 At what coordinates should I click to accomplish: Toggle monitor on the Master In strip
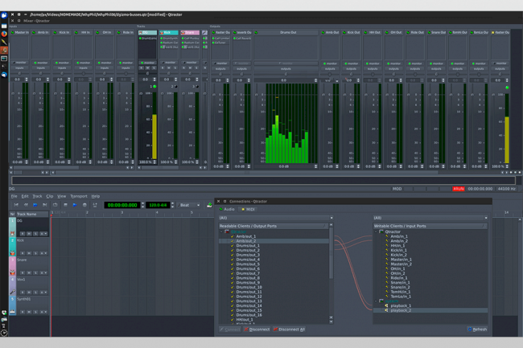click(20, 62)
